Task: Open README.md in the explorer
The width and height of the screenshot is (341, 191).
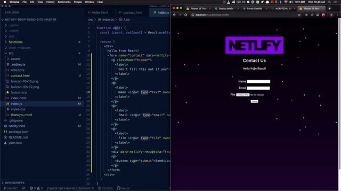Action: pyautogui.click(x=18, y=137)
